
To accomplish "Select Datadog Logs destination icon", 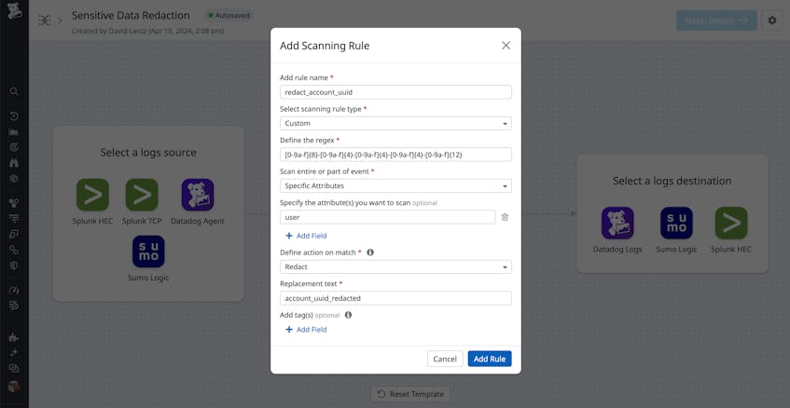I will tap(617, 224).
